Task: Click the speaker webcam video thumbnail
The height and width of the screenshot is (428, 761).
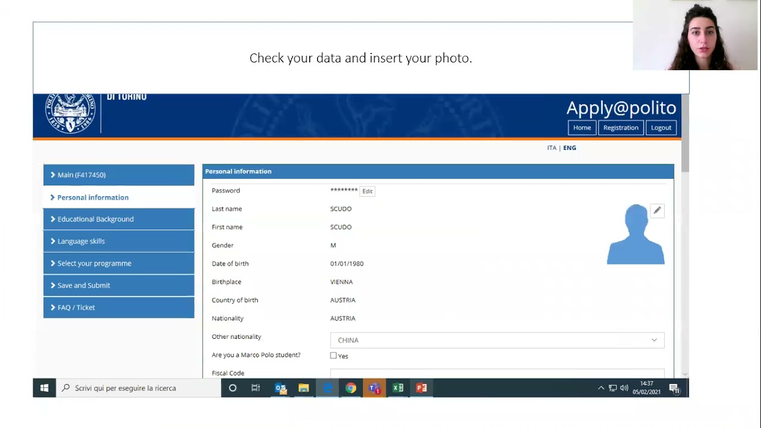Action: [695, 35]
